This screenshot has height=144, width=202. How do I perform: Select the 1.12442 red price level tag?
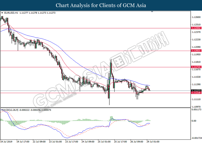tap(196, 28)
